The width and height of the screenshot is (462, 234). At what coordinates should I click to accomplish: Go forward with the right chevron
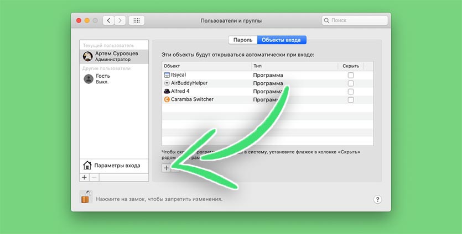pos(120,20)
